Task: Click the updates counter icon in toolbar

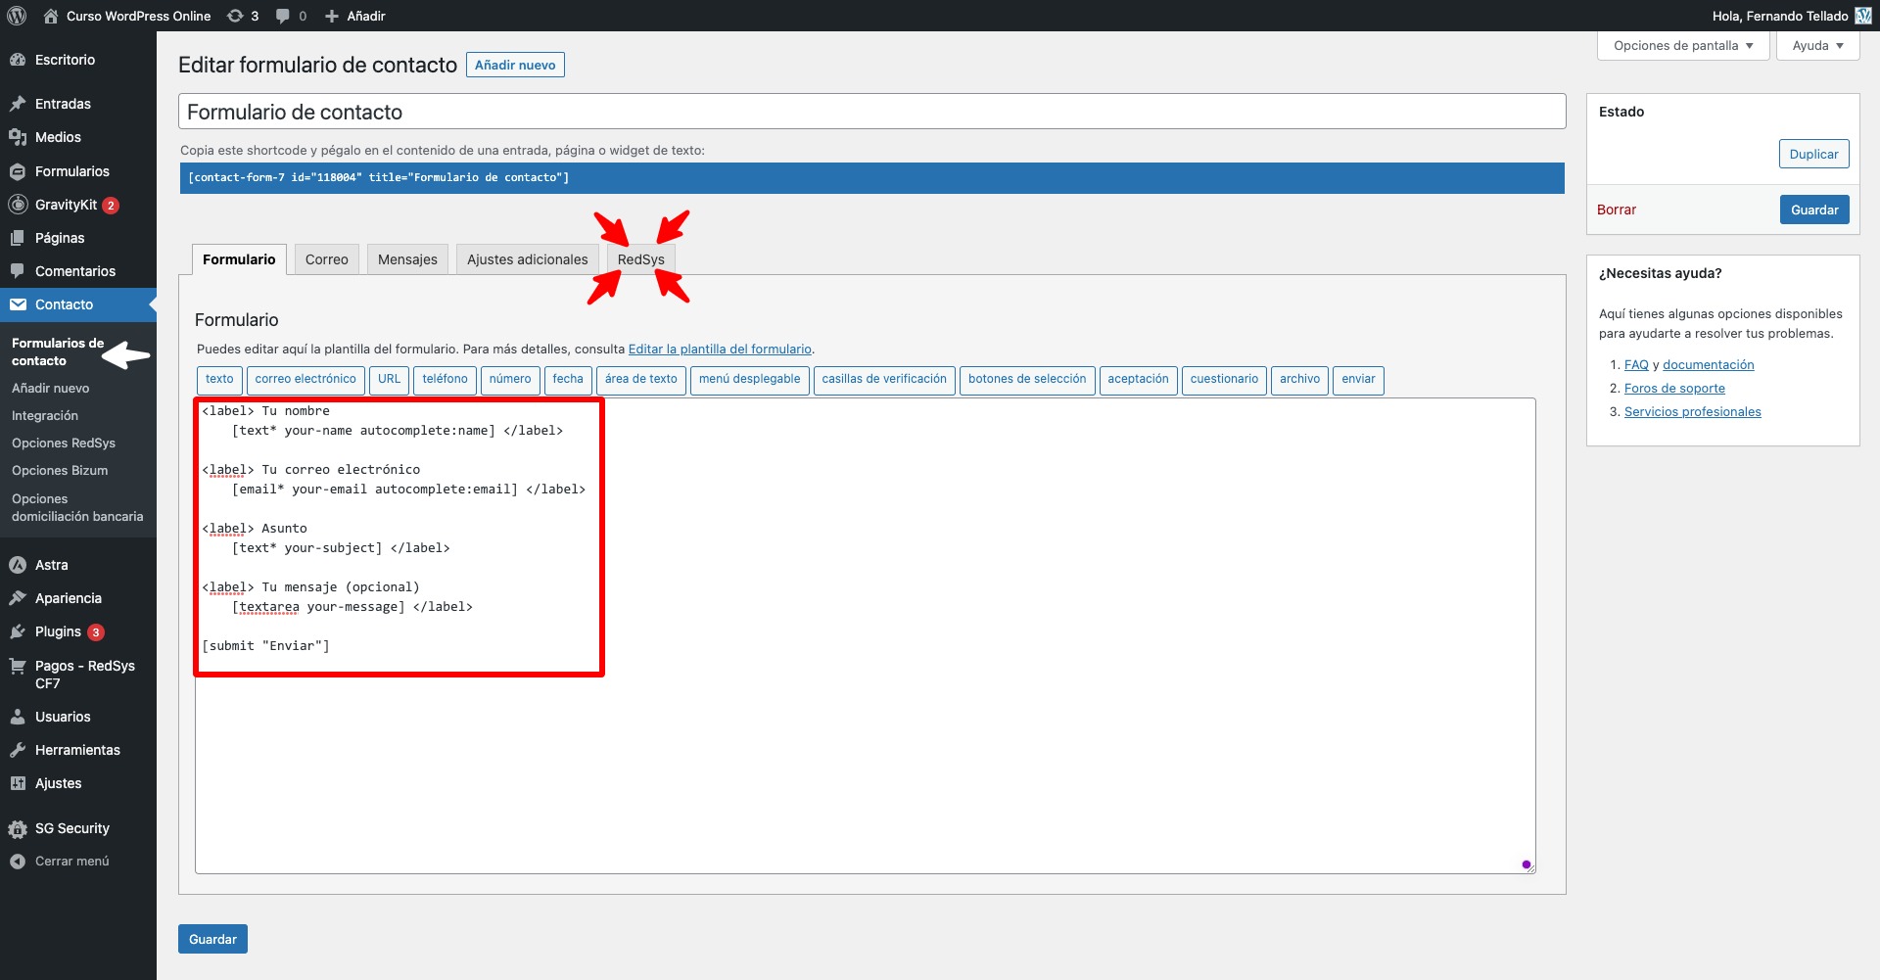Action: point(235,16)
